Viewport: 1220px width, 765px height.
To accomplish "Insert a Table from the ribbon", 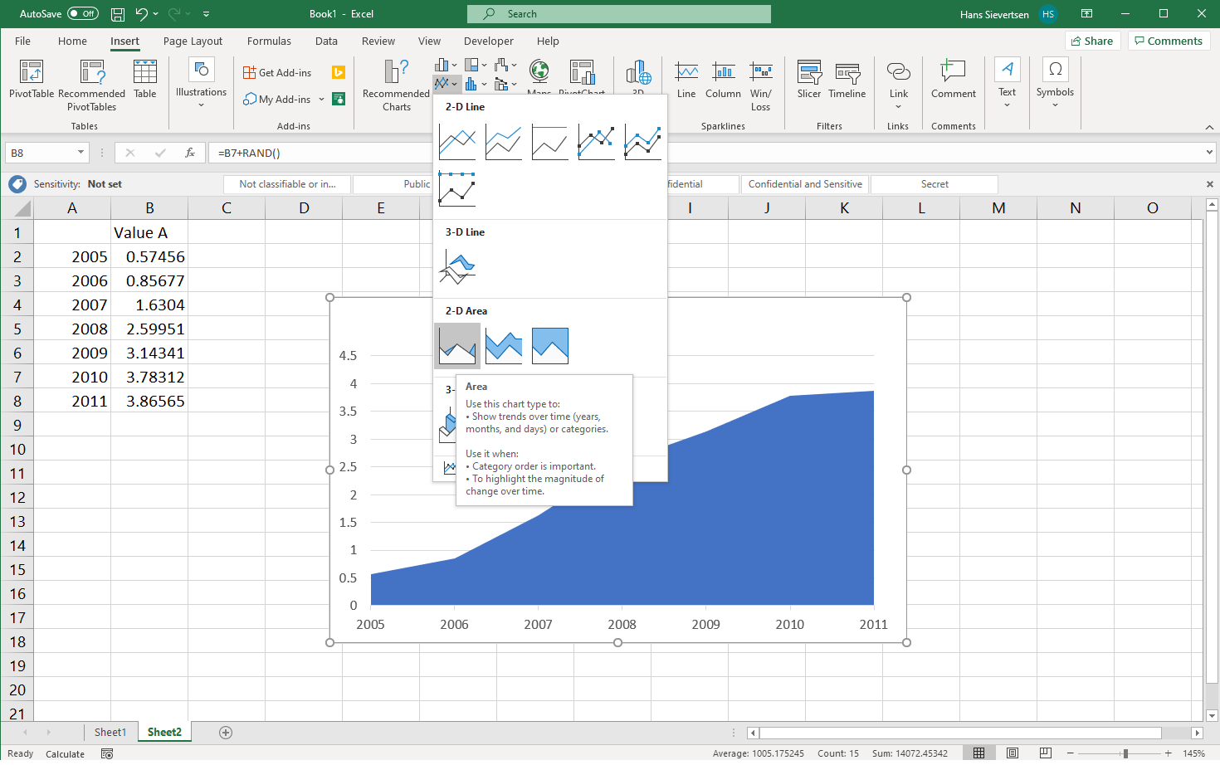I will (145, 80).
